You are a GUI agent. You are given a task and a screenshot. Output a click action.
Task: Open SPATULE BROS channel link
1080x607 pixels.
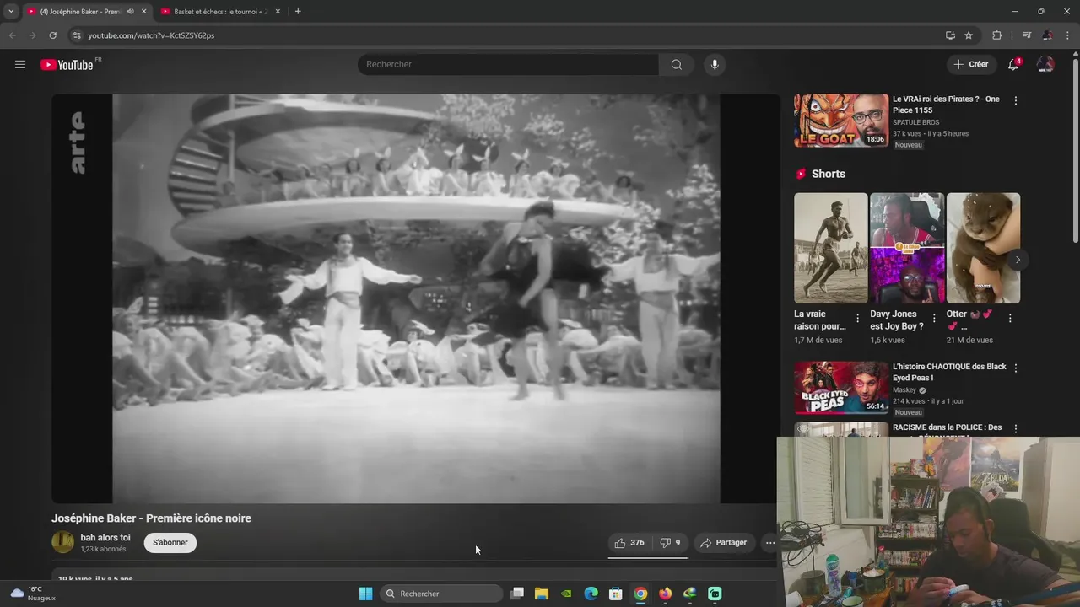pyautogui.click(x=915, y=122)
